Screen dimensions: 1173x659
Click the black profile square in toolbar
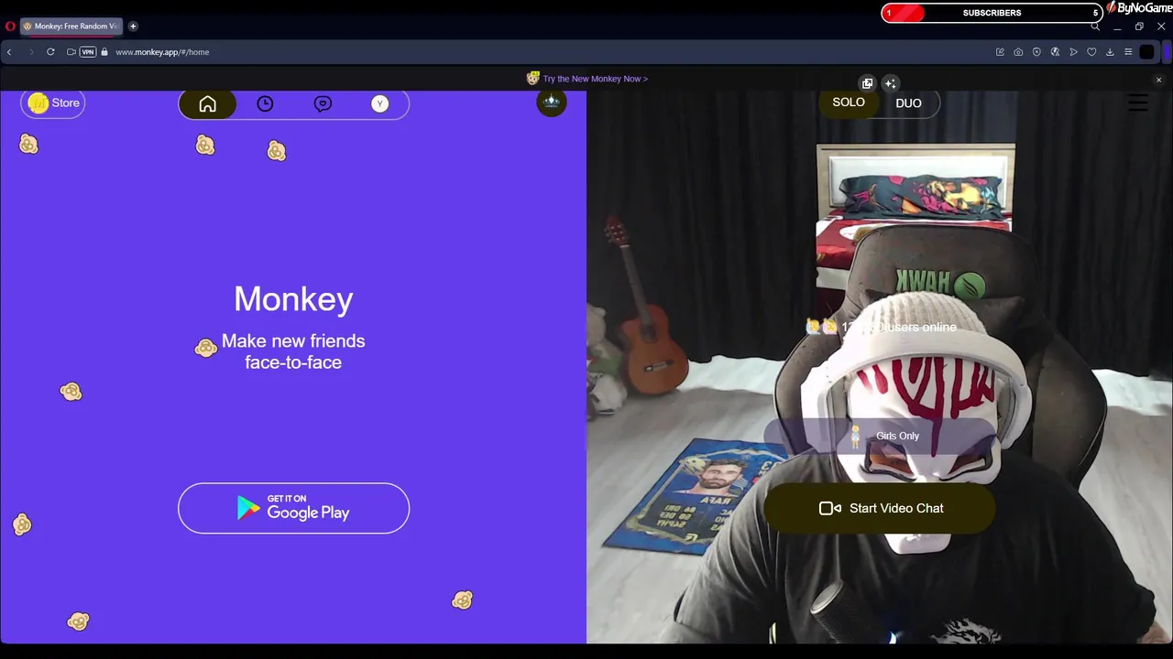[x=1146, y=52]
